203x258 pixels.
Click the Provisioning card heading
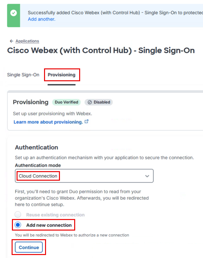tap(30, 102)
